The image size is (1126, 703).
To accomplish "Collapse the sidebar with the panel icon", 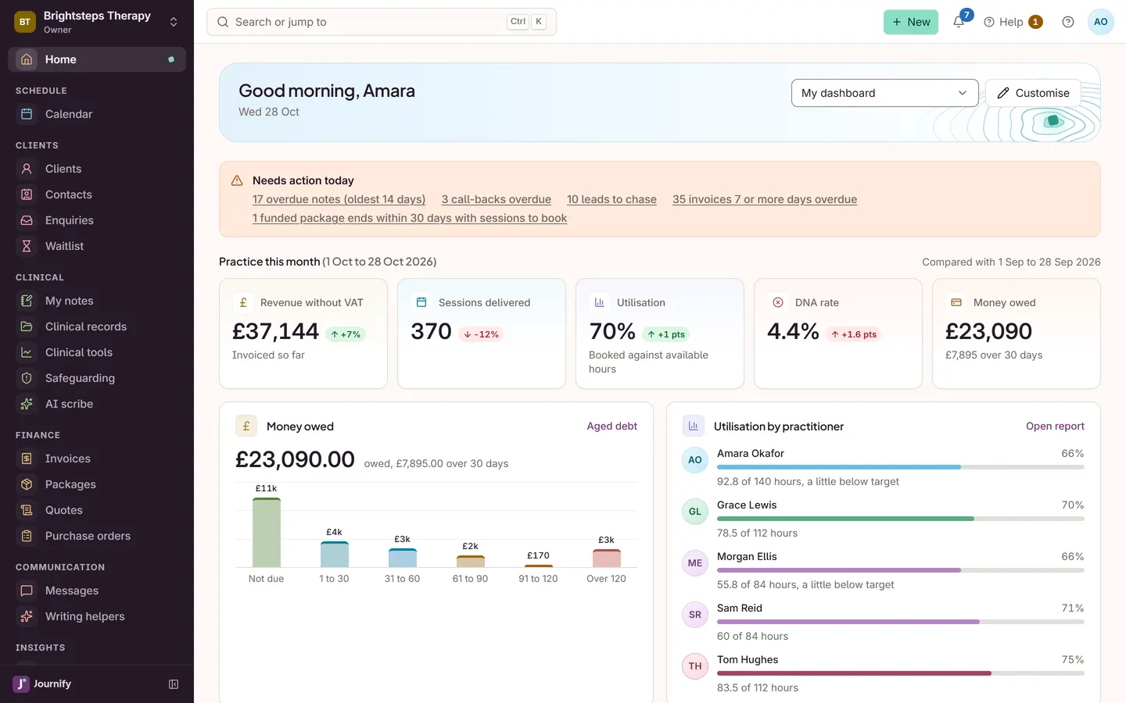I will point(174,684).
